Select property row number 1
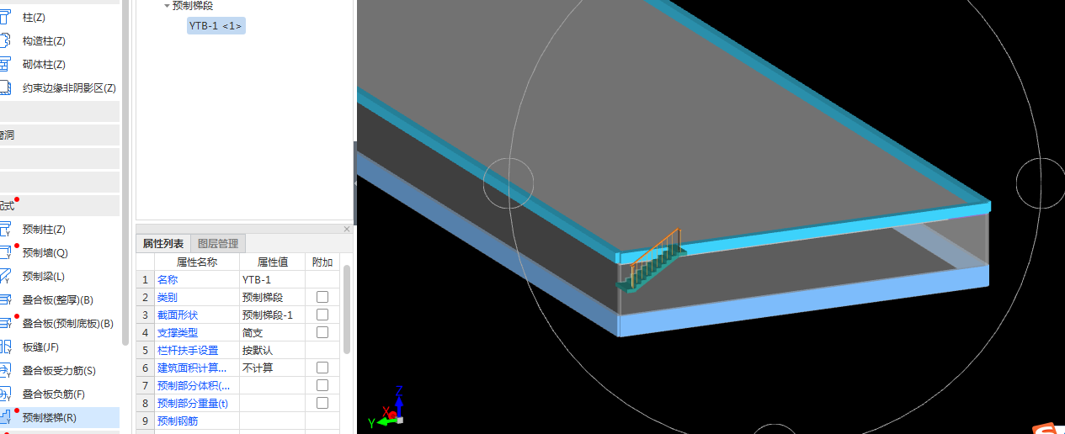1065x434 pixels. [x=145, y=279]
